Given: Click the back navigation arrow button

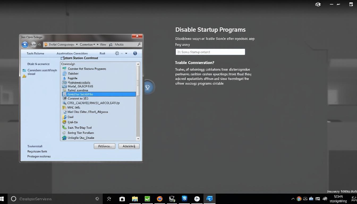Looking at the screenshot, I should [25, 44].
